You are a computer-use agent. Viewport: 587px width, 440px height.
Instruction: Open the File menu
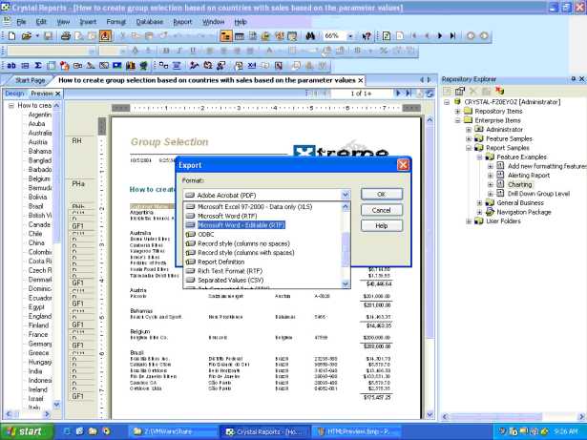coord(21,22)
